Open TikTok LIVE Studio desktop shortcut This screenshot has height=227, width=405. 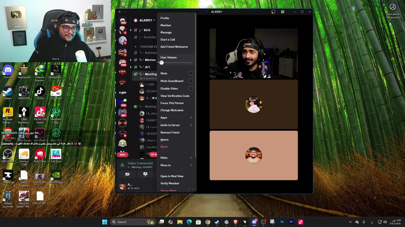(40, 115)
